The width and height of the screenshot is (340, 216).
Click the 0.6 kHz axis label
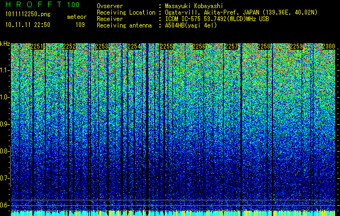pos(4,205)
